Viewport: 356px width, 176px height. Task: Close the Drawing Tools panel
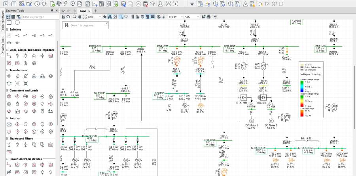pyautogui.click(x=57, y=11)
